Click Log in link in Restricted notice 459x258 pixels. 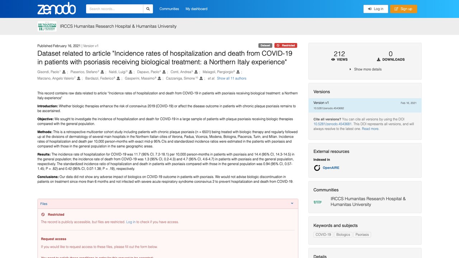(131, 222)
